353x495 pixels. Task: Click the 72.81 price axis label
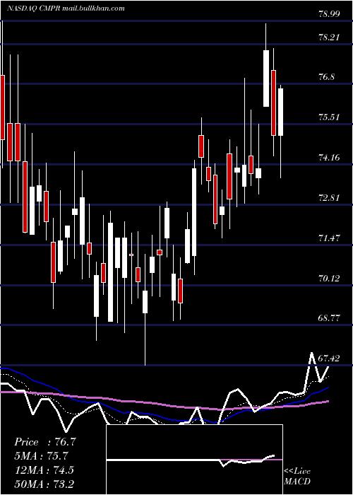pyautogui.click(x=329, y=197)
